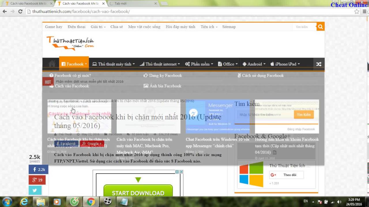Close the ad with the X icon
369x207 pixels.
pyautogui.click(x=181, y=172)
